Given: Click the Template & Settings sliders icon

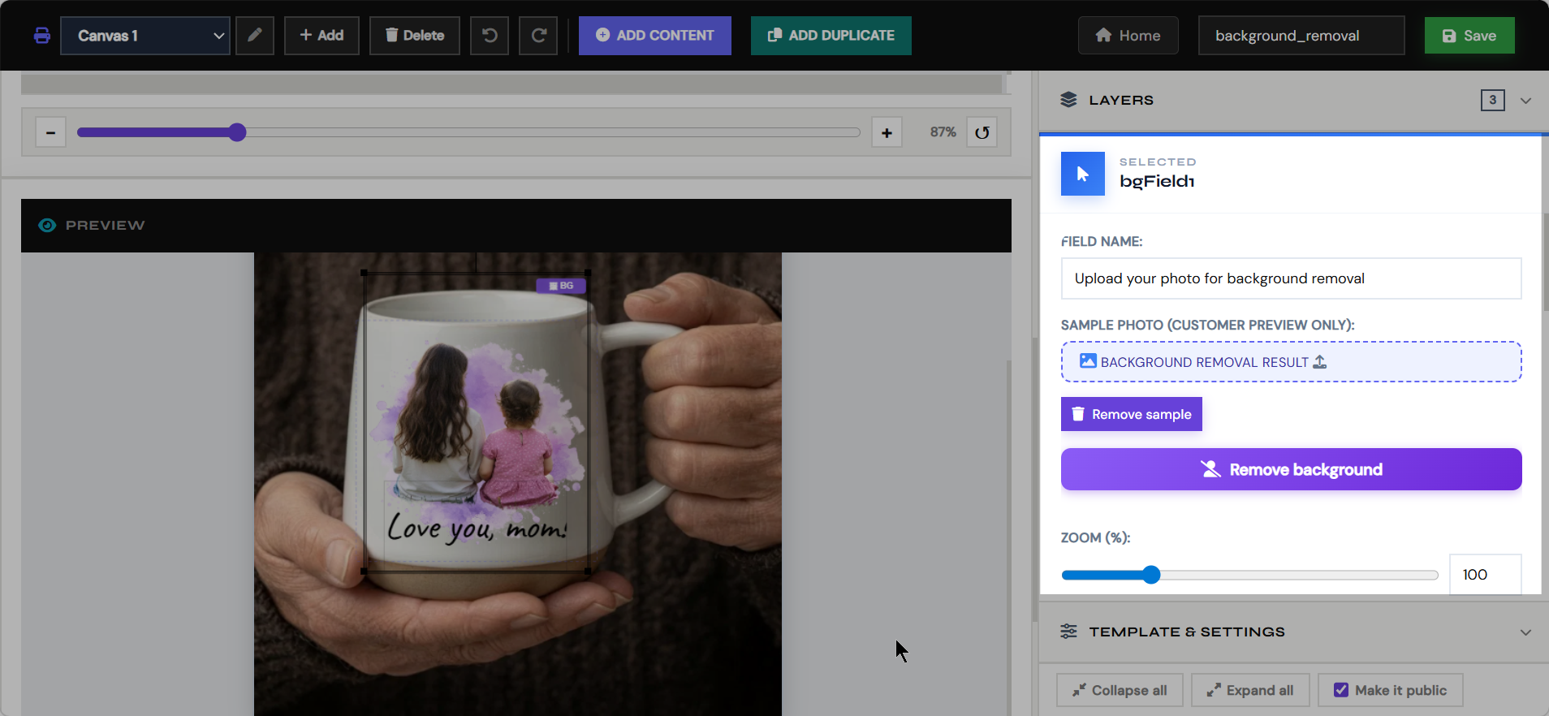Looking at the screenshot, I should [x=1068, y=632].
